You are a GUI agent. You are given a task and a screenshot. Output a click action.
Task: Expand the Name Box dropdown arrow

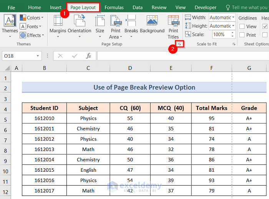point(38,56)
